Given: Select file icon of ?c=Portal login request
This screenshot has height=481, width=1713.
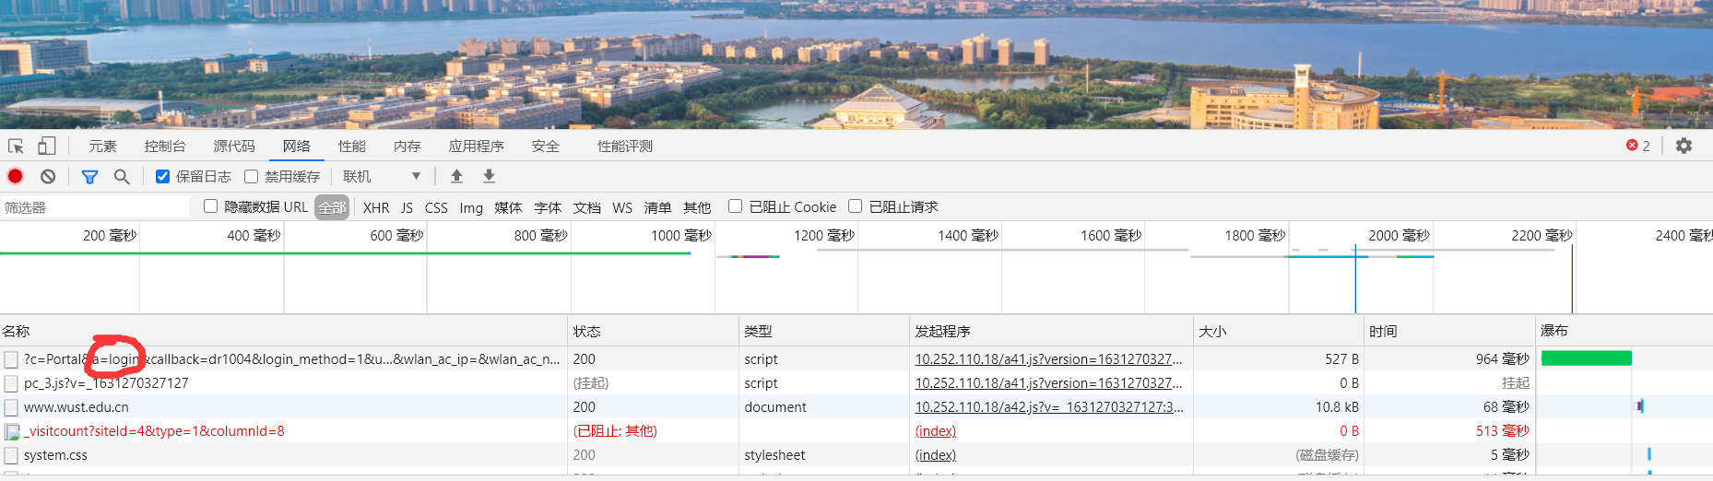Looking at the screenshot, I should click(11, 359).
